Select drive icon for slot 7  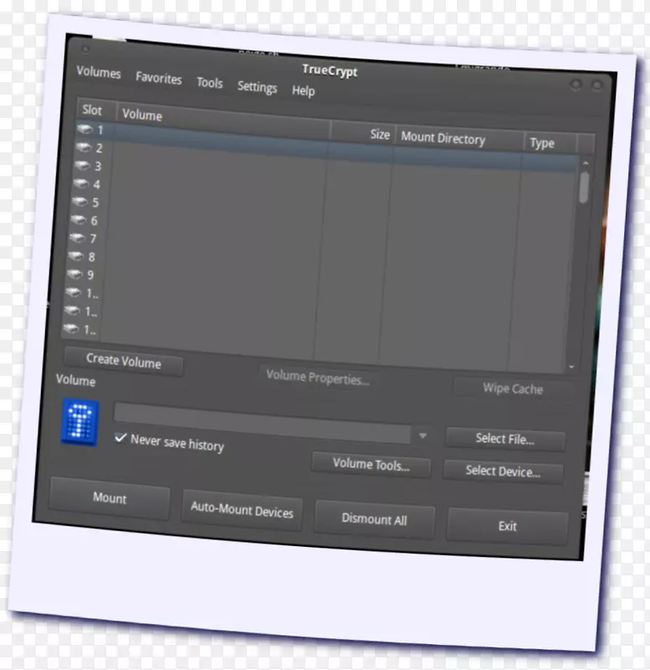point(77,238)
